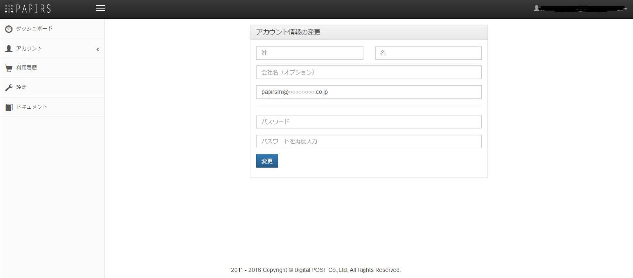Click the email address field
633x278 pixels.
click(369, 92)
